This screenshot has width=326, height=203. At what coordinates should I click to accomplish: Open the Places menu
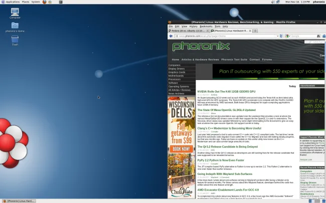tap(26, 2)
